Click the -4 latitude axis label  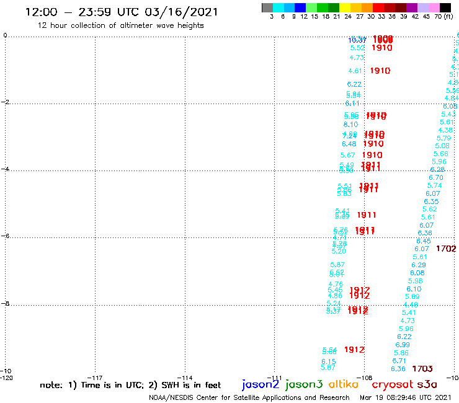click(5, 169)
